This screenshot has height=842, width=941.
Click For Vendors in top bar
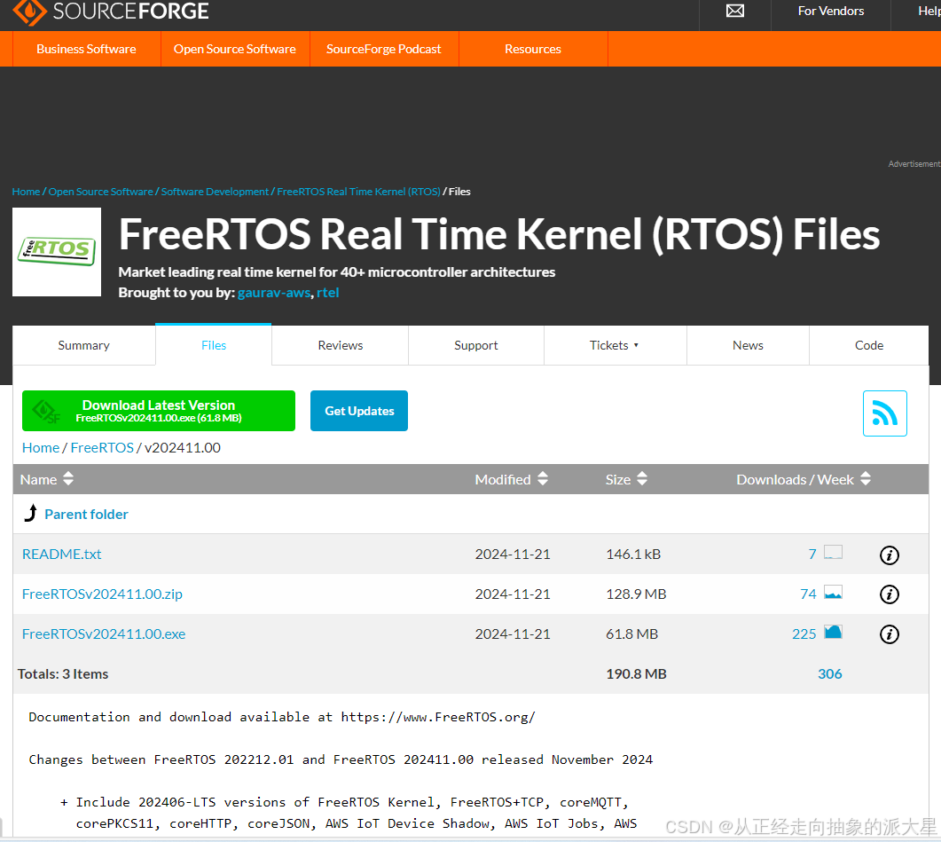(830, 11)
